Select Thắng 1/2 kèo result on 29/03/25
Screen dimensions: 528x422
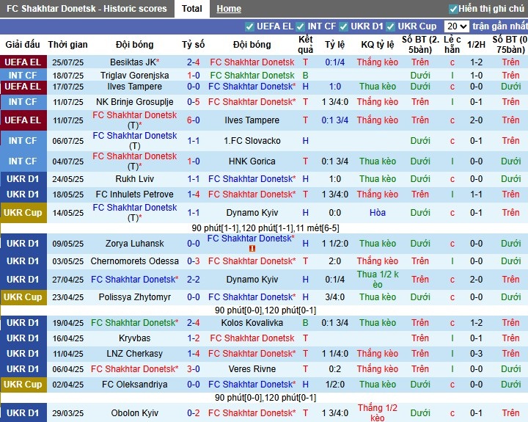tap(378, 413)
